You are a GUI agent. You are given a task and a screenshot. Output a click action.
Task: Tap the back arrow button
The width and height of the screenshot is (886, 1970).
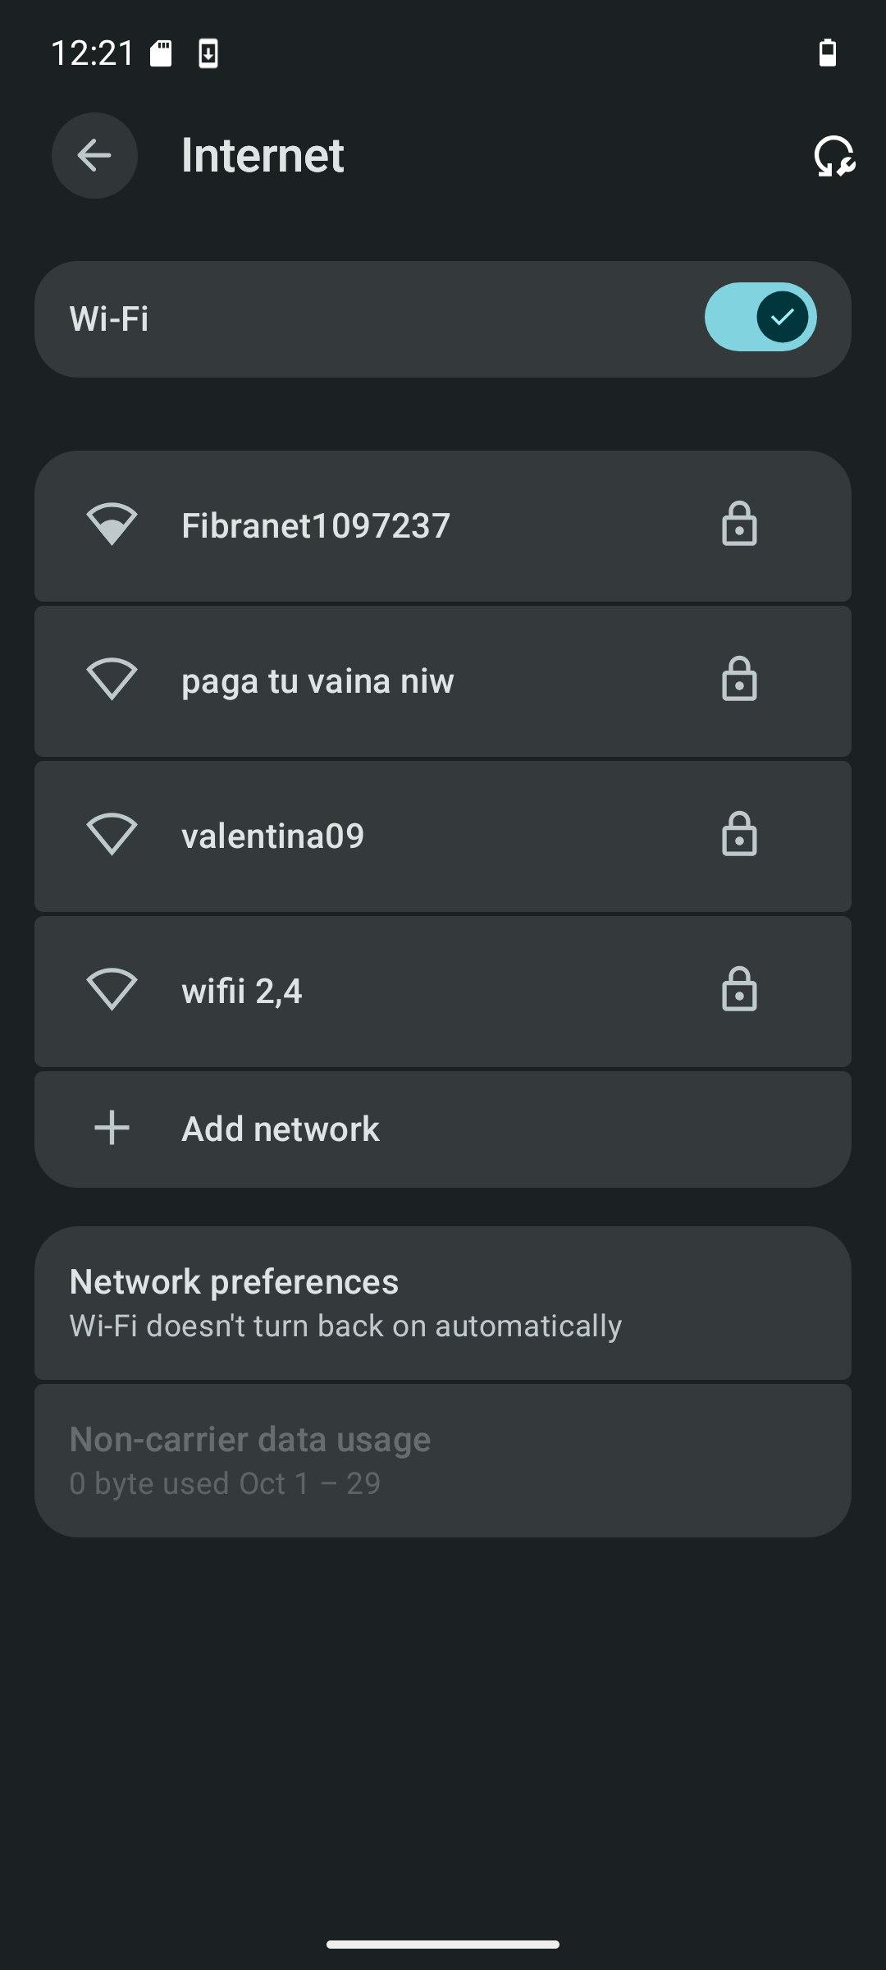pos(94,155)
